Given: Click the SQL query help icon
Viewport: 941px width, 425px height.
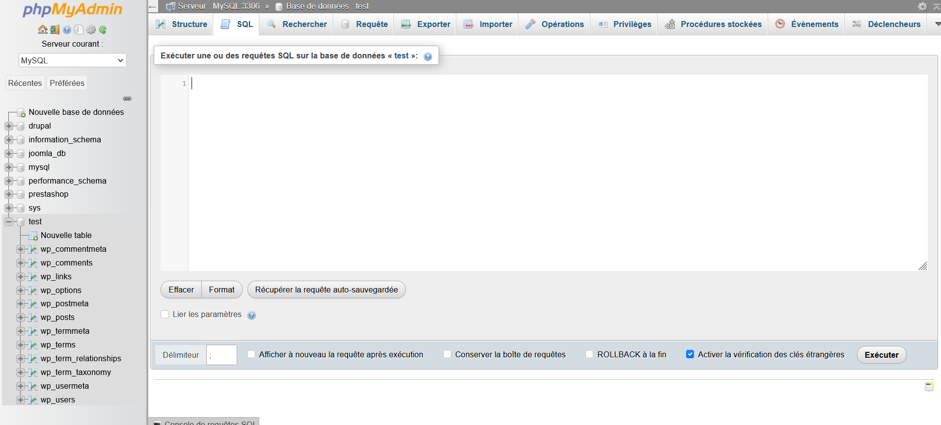Looking at the screenshot, I should (x=428, y=56).
